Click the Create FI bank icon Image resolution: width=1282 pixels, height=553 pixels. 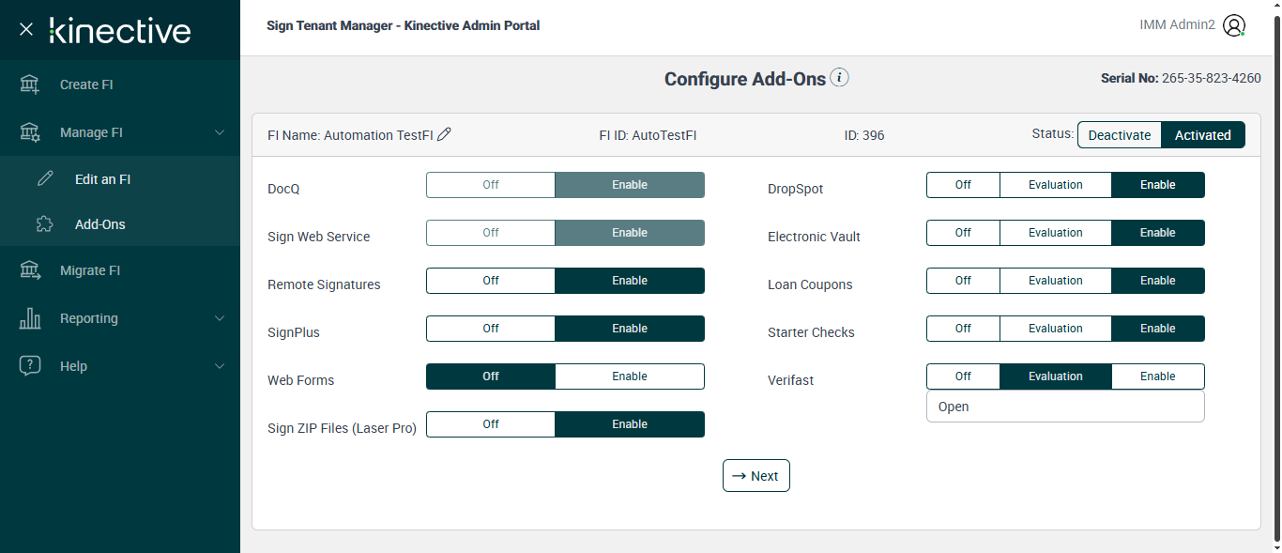pos(30,84)
